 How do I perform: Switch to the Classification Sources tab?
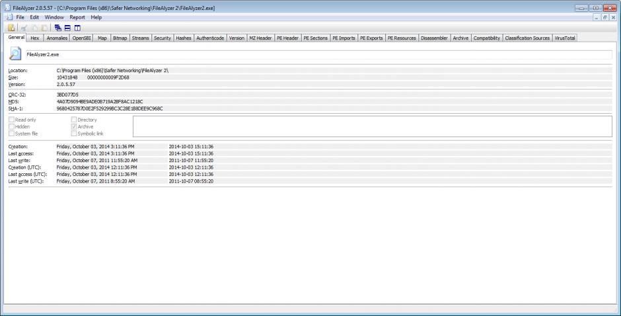coord(528,38)
